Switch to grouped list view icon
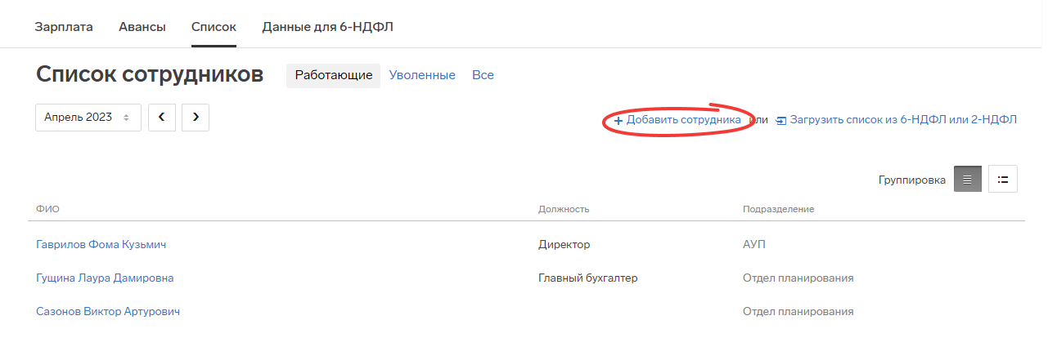Screen dimensions: 1057x338 tap(1003, 179)
